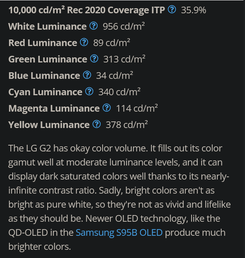Image resolution: width=245 pixels, height=258 pixels.
Task: Click the 378 cd/m² yellow value
Action: (127, 125)
